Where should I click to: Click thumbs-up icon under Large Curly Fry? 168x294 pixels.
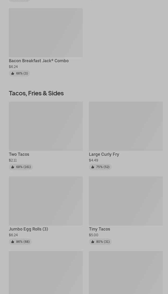(93, 167)
